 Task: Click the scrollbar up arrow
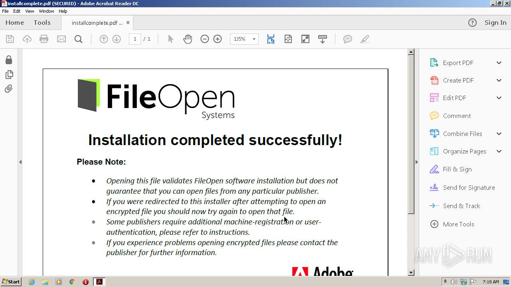411,52
